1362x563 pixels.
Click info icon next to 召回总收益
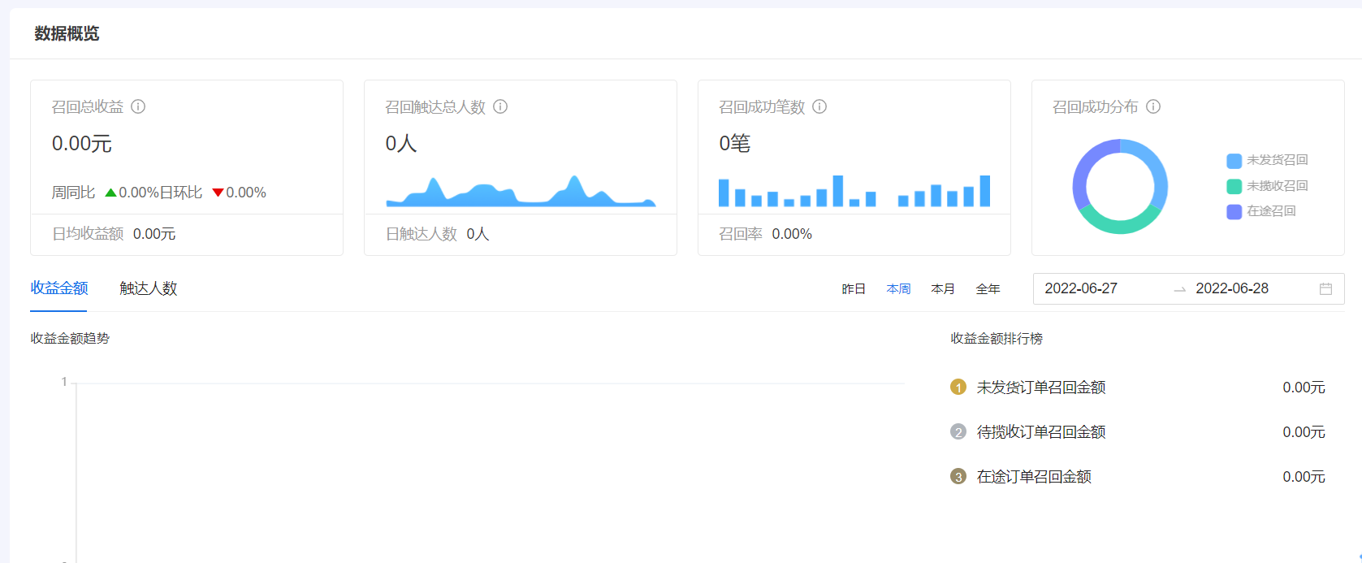[138, 106]
